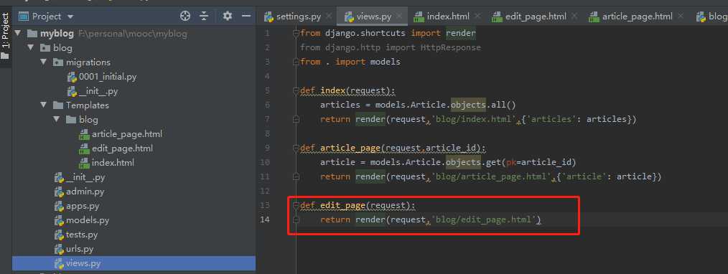Select apps.py in the project tree
Viewport: 728px width, 274px height.
coord(83,206)
